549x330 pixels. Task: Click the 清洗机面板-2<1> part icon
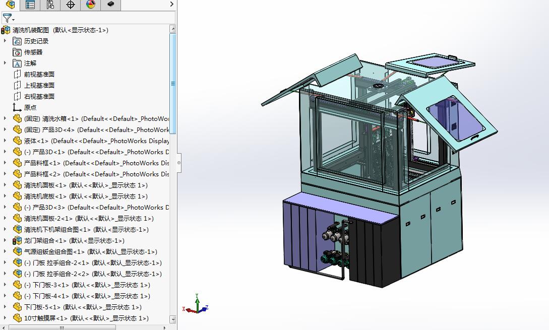click(x=17, y=218)
